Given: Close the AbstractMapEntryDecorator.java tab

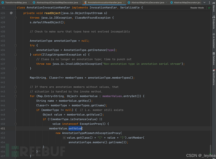Looking at the screenshot, I should 167,3.
